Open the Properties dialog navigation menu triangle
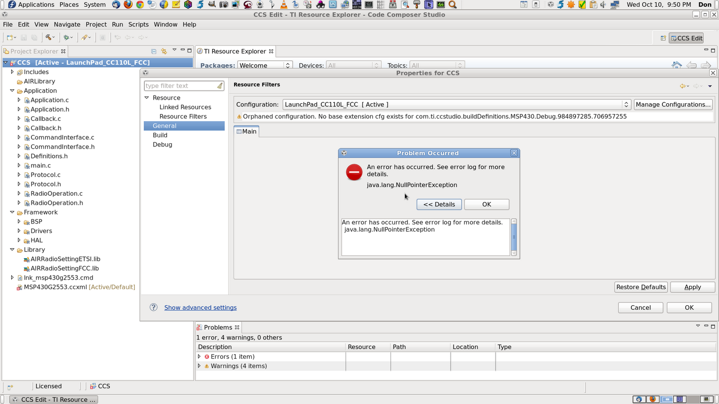The width and height of the screenshot is (719, 404). tap(710, 86)
